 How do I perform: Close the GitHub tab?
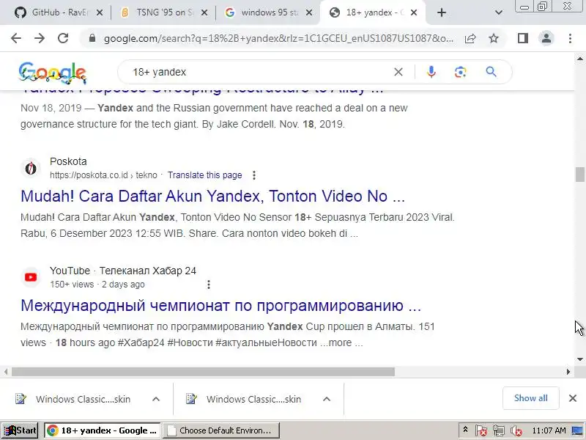[x=100, y=12]
